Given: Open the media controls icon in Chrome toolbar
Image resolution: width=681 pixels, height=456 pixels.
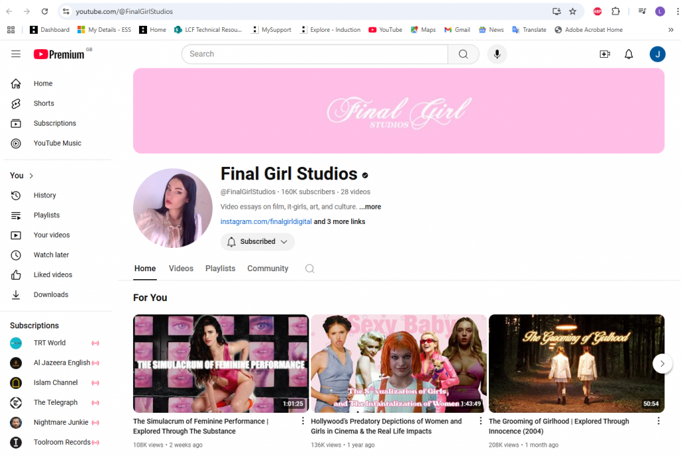Looking at the screenshot, I should click(x=642, y=12).
